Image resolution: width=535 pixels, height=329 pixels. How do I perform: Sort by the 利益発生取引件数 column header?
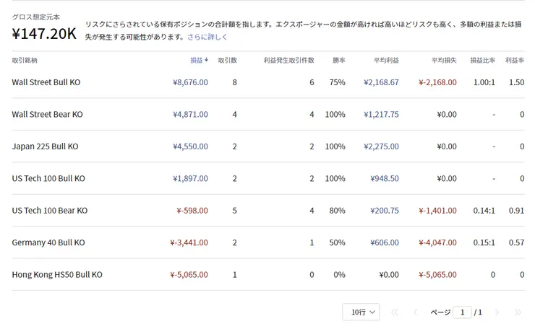(x=288, y=60)
